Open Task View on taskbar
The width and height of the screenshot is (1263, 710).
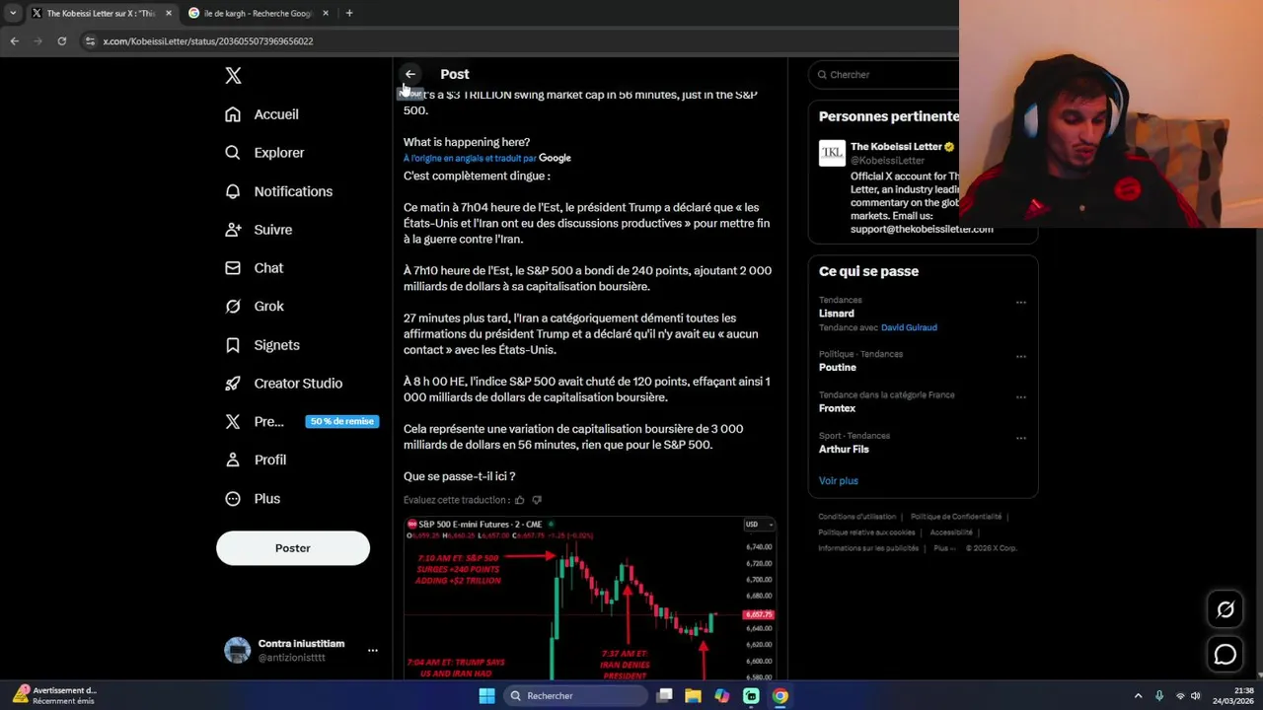(x=665, y=696)
